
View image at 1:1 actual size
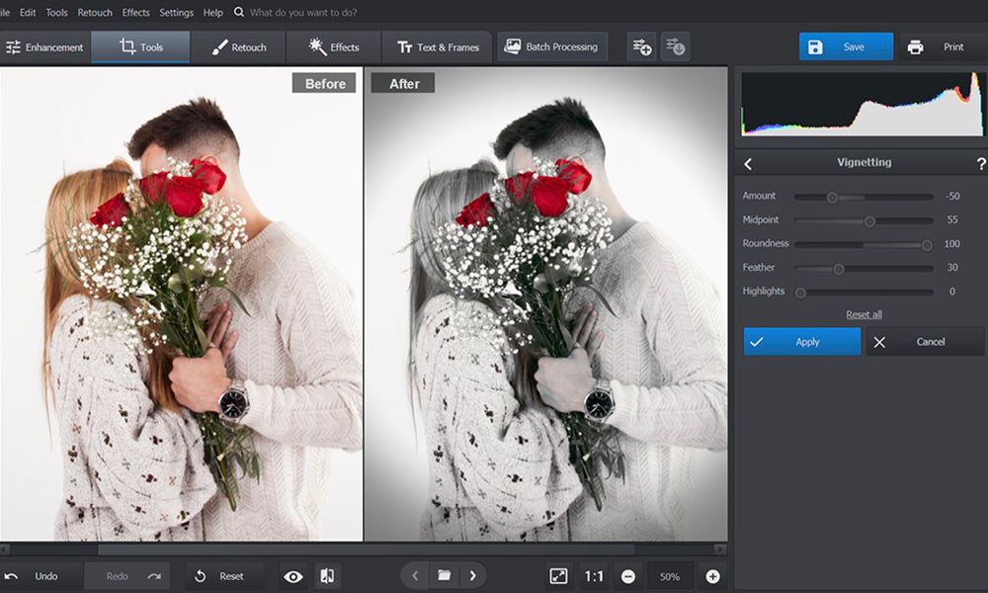594,575
